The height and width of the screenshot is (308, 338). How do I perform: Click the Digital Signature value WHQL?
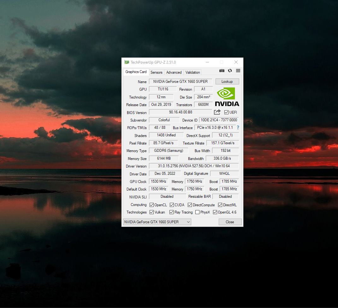(224, 174)
